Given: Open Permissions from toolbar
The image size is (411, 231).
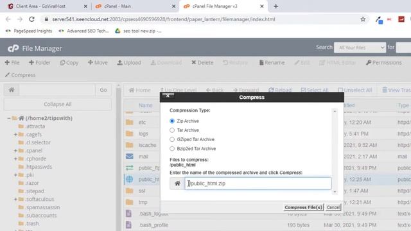Looking at the screenshot, I should 384,63.
